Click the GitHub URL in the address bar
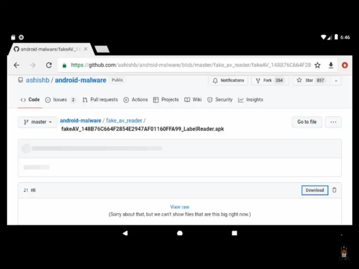The image size is (359, 269). pyautogui.click(x=191, y=65)
